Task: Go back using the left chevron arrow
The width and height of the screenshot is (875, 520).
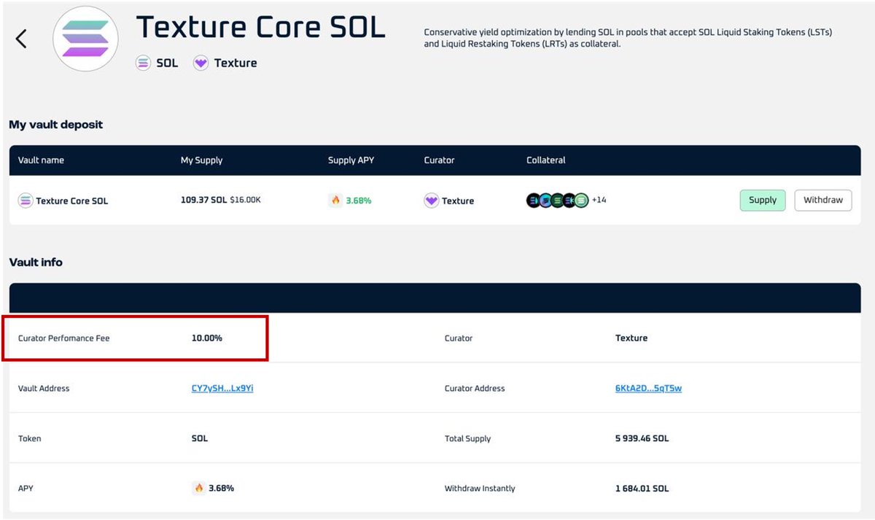Action: click(x=21, y=39)
